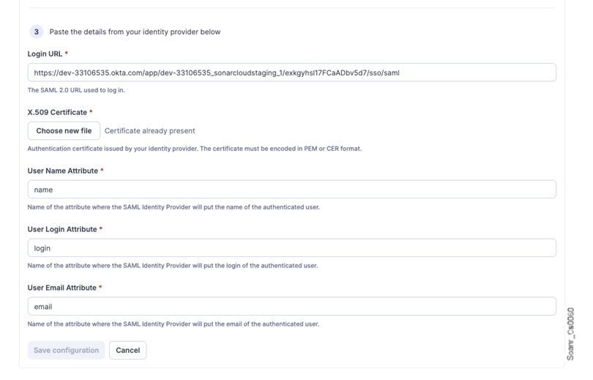Click the User Login Attribute label
Screen dimensions: 593x380
[62, 229]
